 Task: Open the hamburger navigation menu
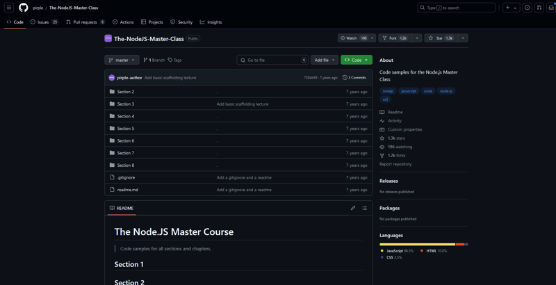[9, 8]
